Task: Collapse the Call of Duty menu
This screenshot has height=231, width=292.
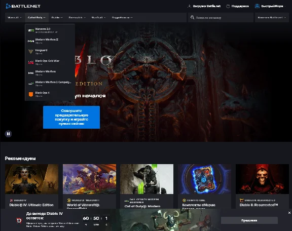Action: pyautogui.click(x=36, y=18)
